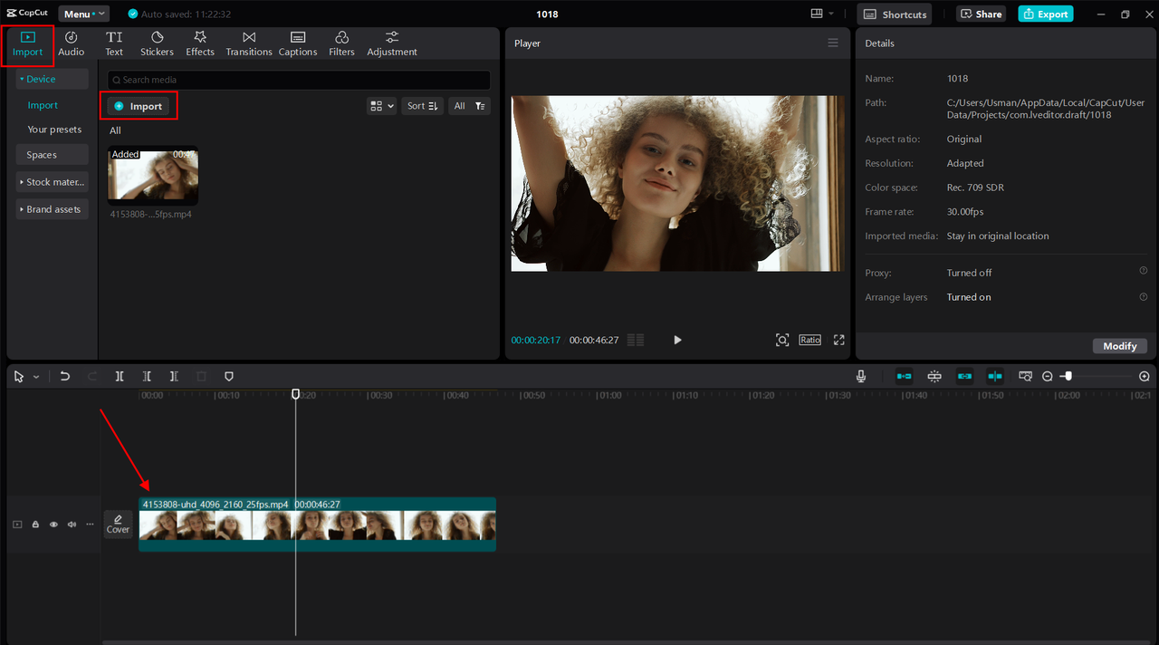Viewport: 1159px width, 645px height.
Task: Click the Delete right split icon
Action: coord(174,376)
